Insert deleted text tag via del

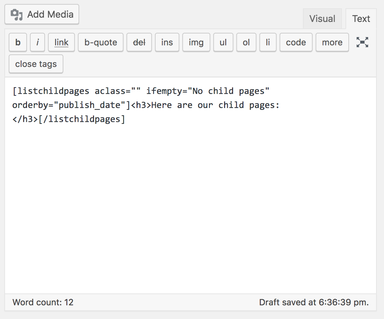pos(139,42)
